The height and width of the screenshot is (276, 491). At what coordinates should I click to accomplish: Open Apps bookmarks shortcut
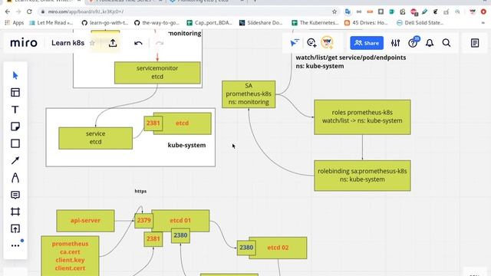tap(15, 22)
